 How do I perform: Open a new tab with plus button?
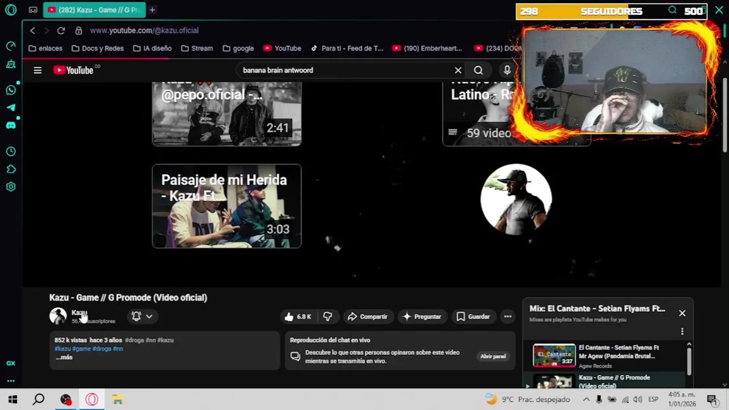point(152,10)
